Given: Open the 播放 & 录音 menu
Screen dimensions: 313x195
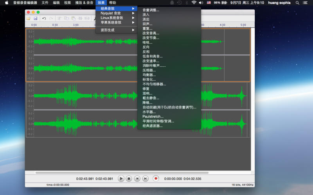Looking at the screenshot, I should (x=84, y=3).
